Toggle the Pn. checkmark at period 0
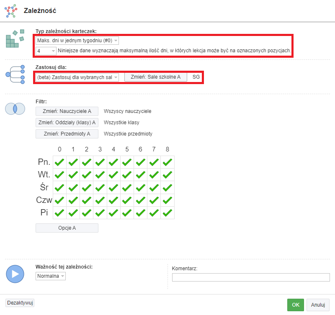Viewport: 335px width, 315px height. (59, 162)
